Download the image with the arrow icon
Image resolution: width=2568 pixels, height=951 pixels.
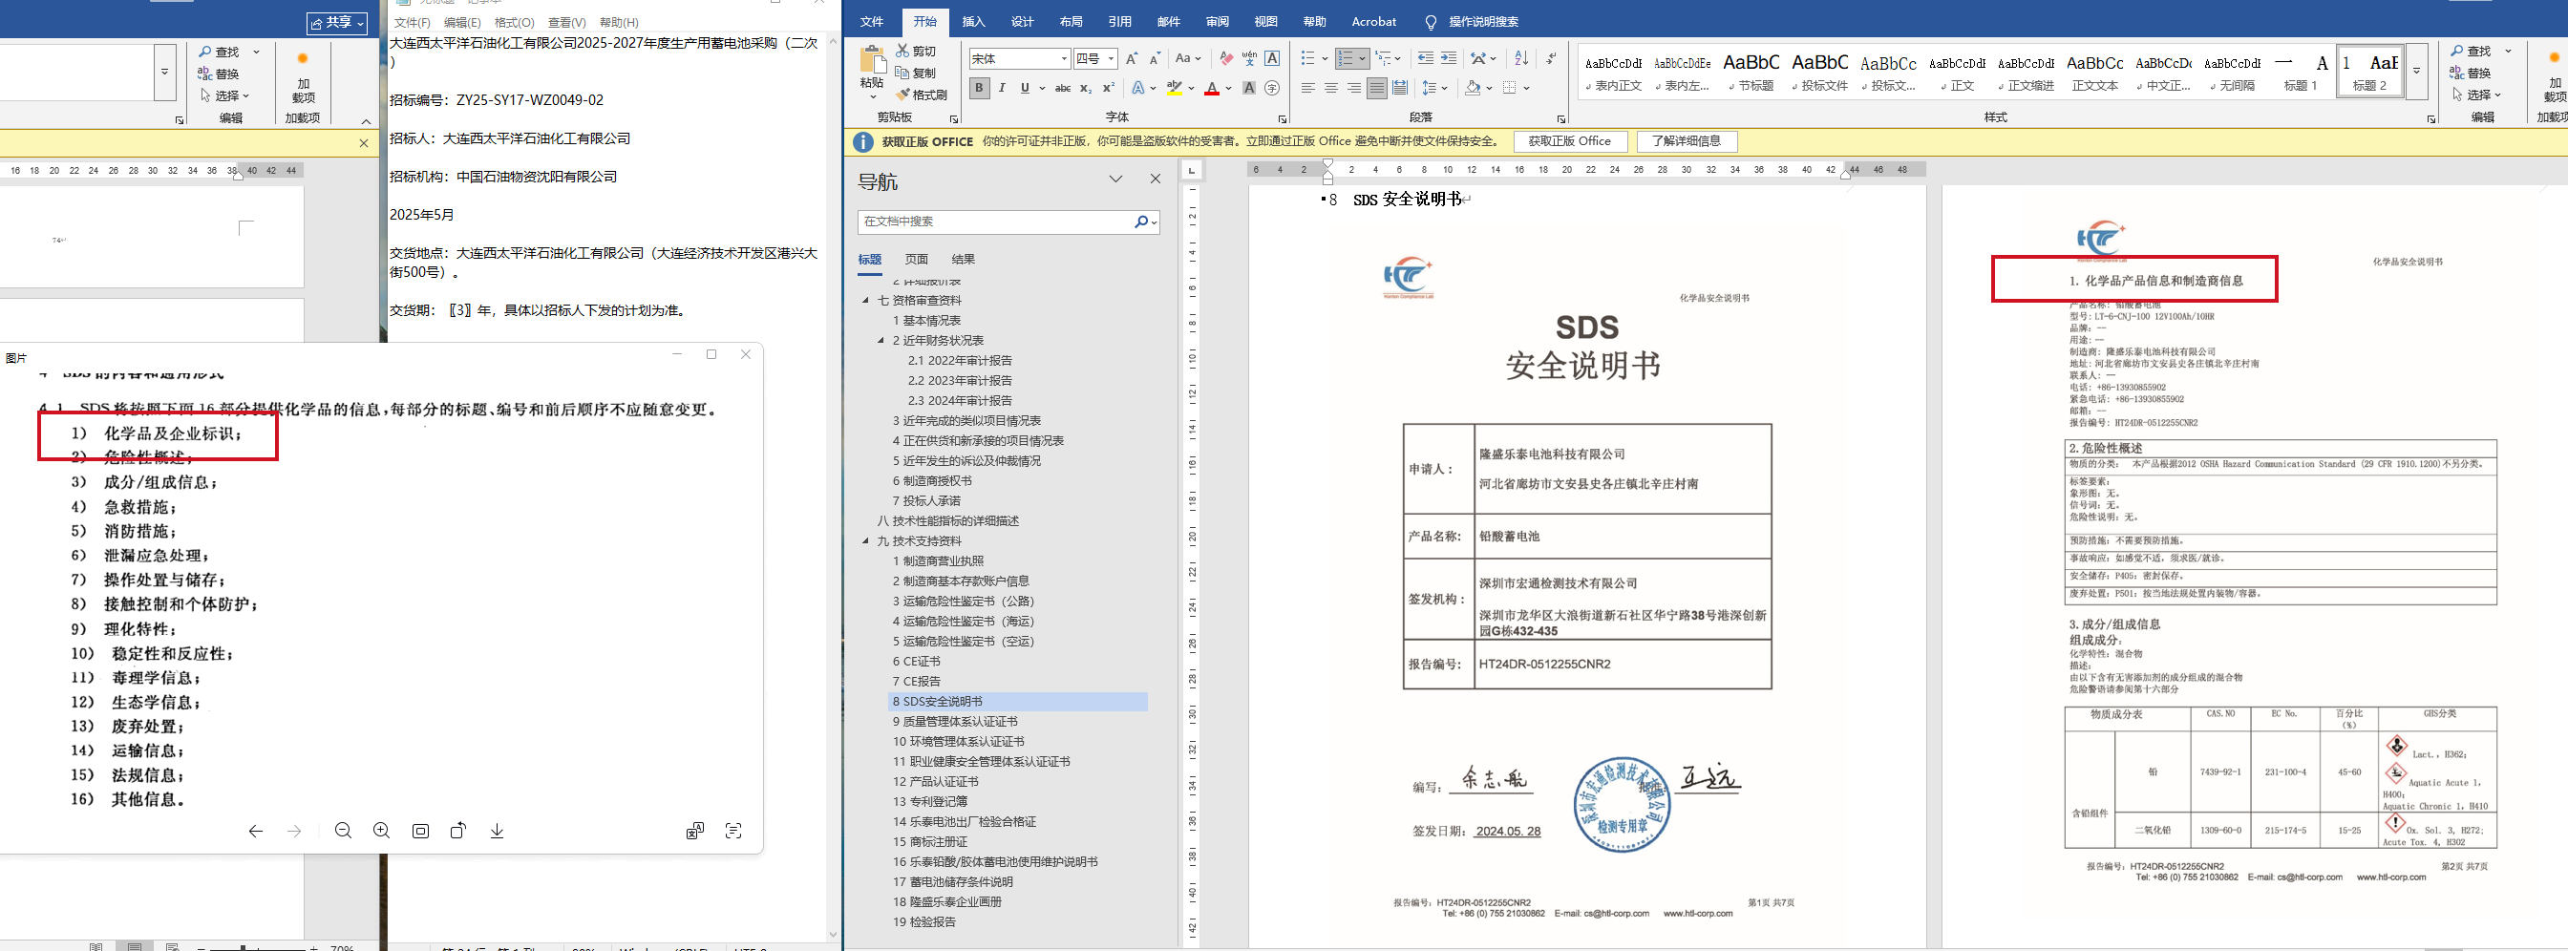point(497,831)
